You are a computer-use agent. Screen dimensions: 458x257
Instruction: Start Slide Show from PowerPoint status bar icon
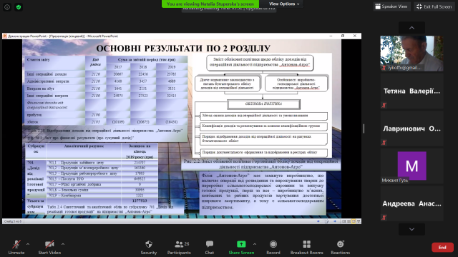(359, 221)
